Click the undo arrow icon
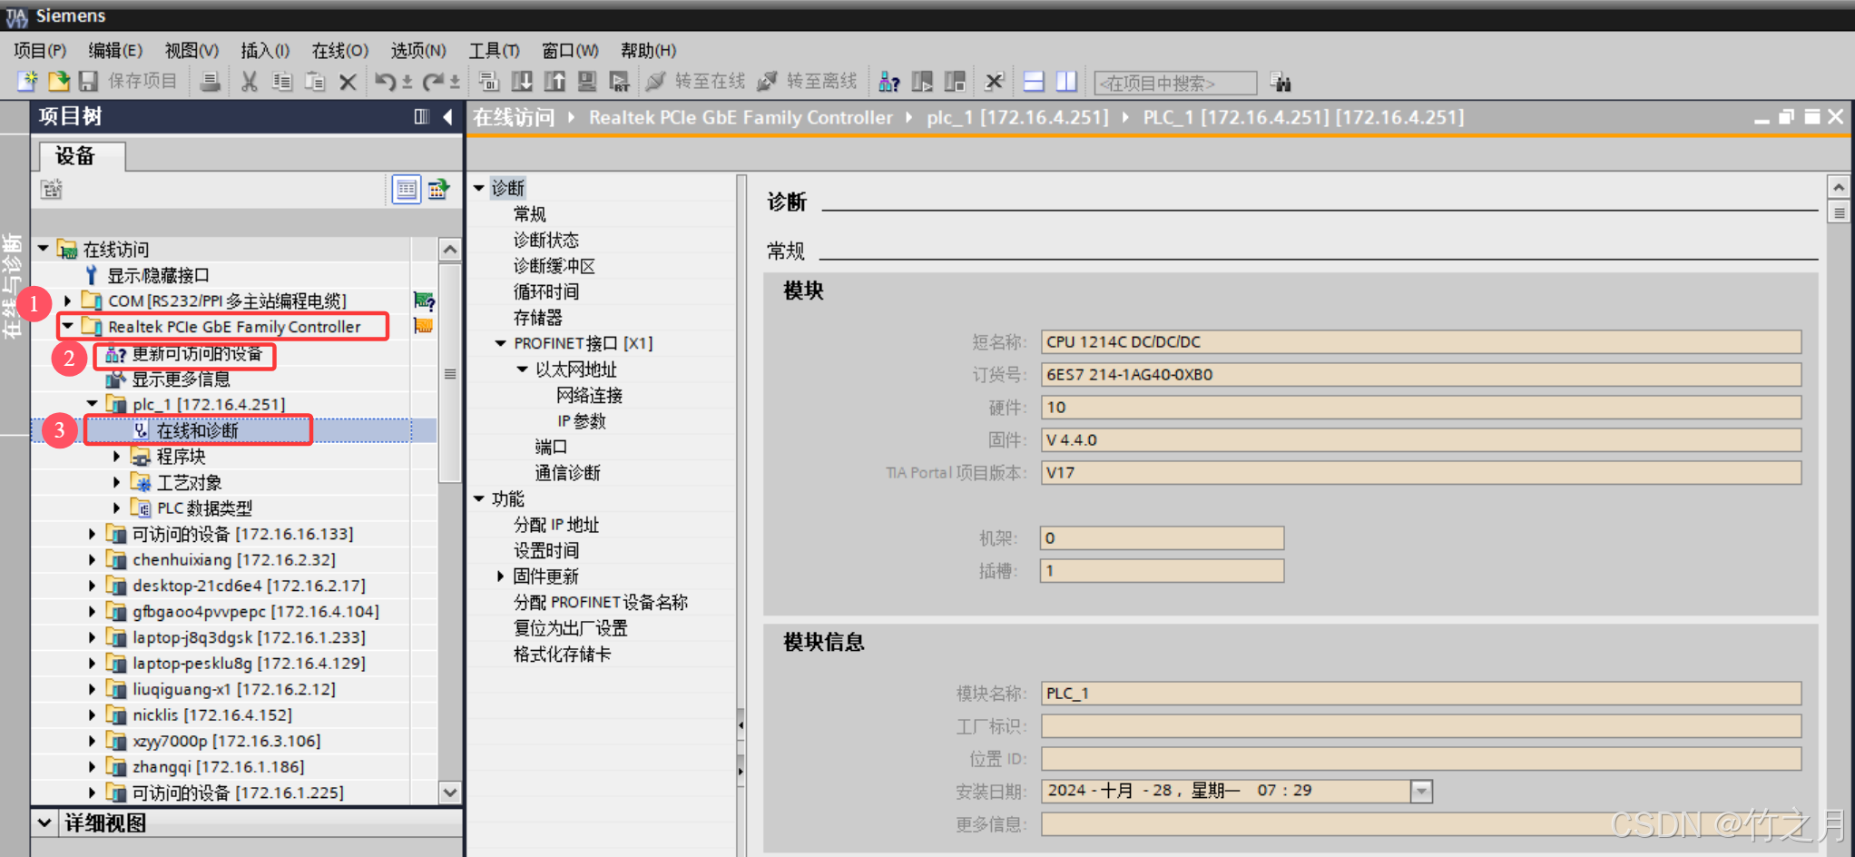 coord(385,82)
